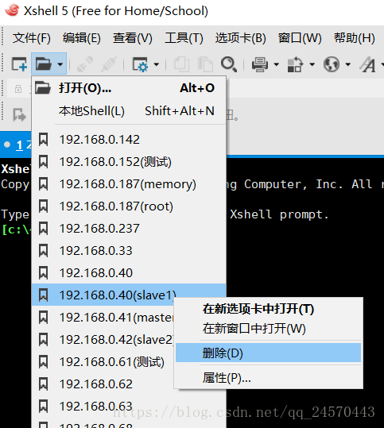The width and height of the screenshot is (384, 428).
Task: Click the Find magnifier icon
Action: point(229,64)
